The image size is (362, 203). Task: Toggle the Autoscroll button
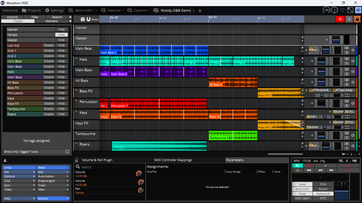click(323, 194)
